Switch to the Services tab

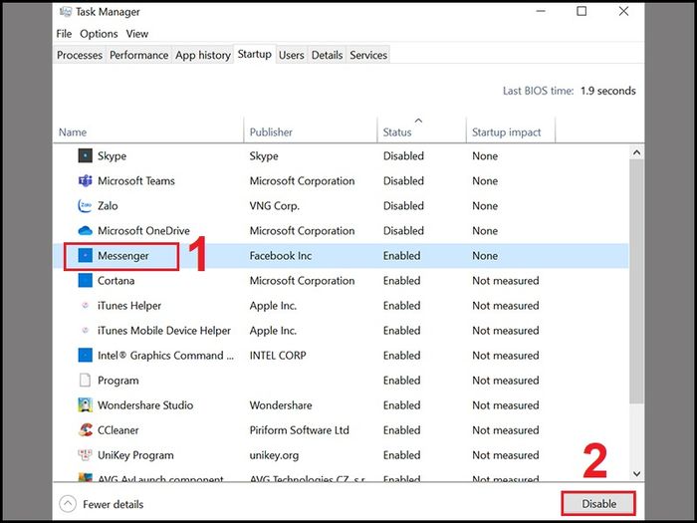click(x=368, y=55)
